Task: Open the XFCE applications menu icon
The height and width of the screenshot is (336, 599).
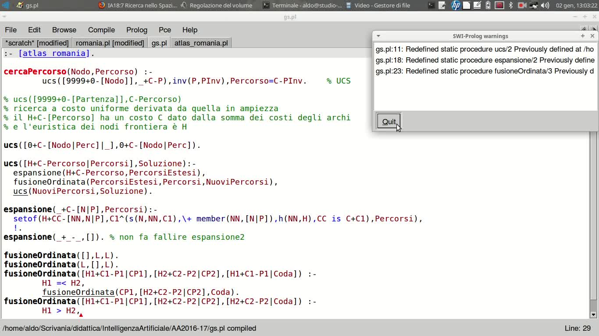Action: pyautogui.click(x=5, y=5)
